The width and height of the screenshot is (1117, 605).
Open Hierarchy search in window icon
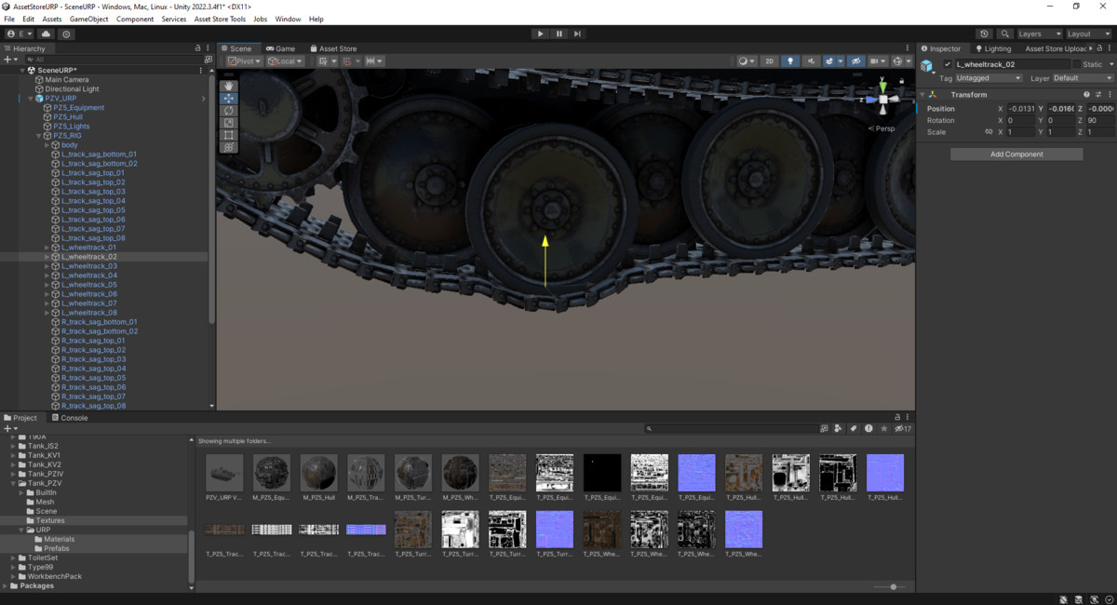click(208, 60)
